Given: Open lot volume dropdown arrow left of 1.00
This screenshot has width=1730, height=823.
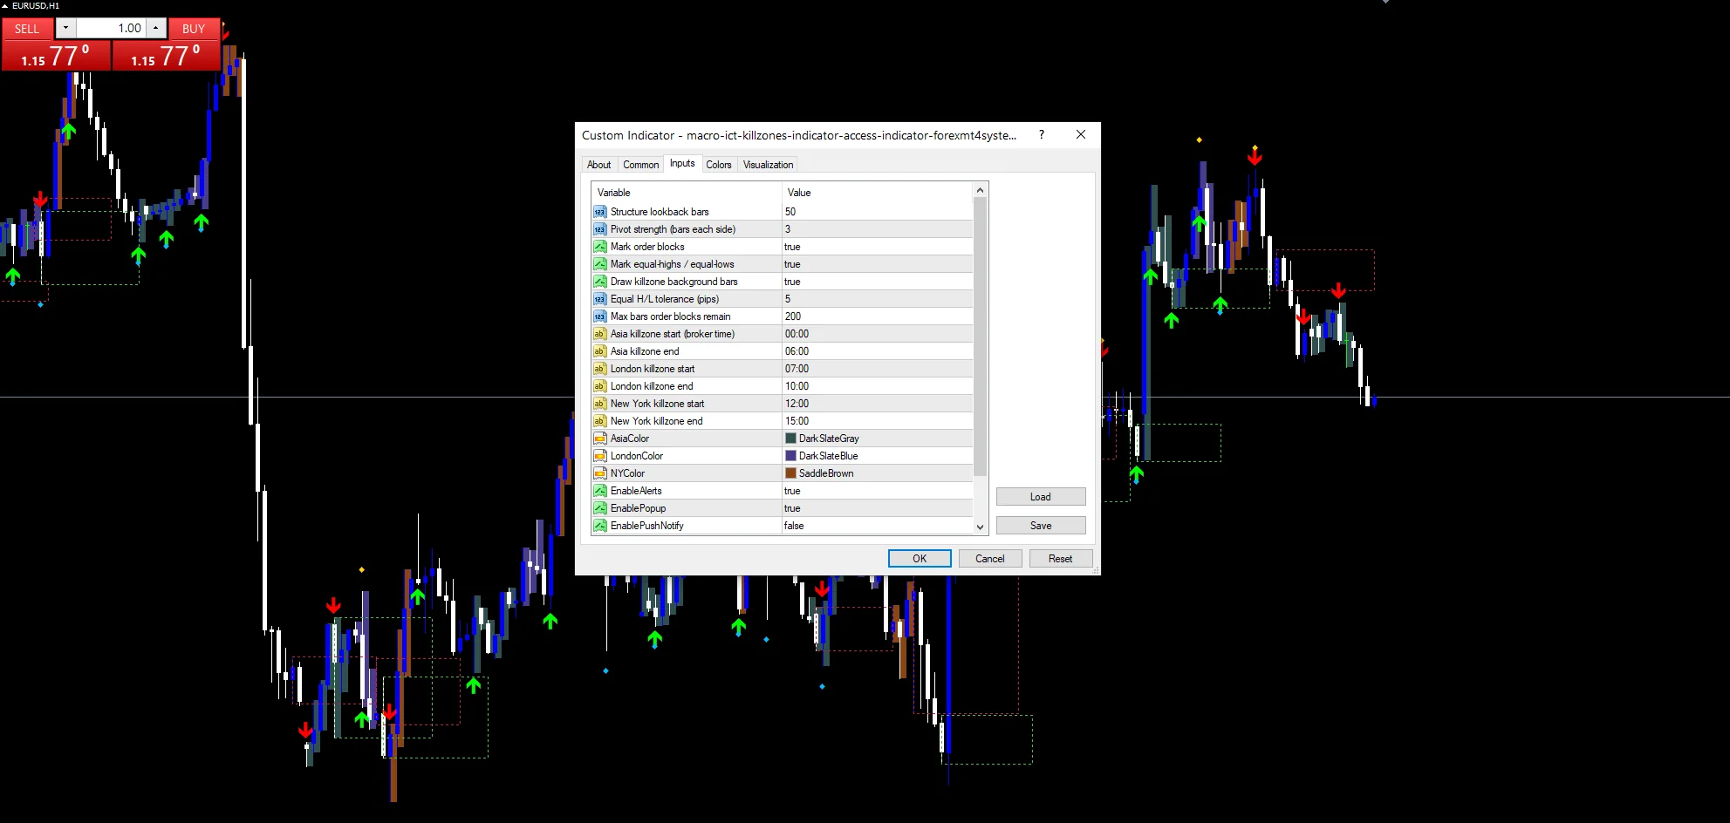Looking at the screenshot, I should (x=65, y=28).
